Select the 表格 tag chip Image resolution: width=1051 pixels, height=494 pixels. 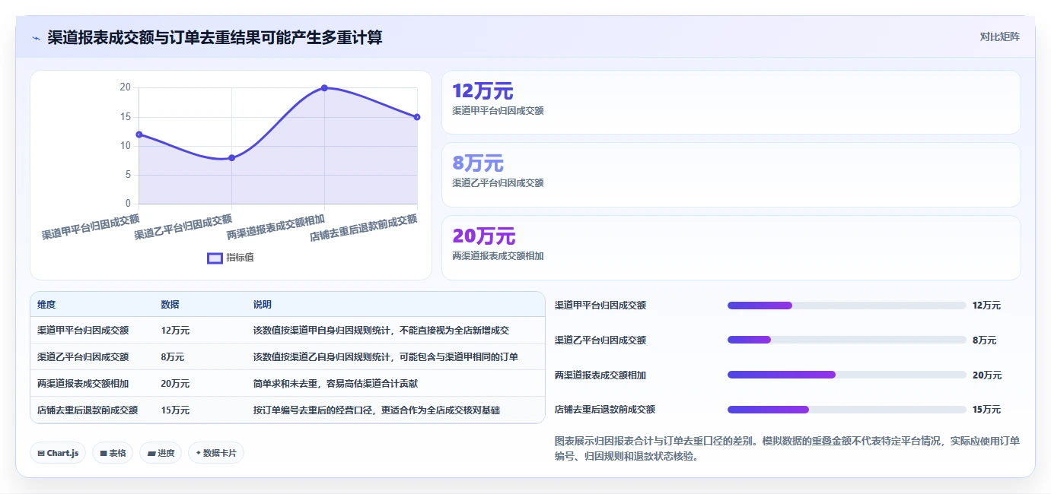113,453
